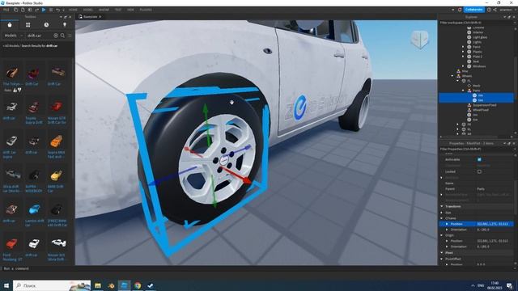Collapse the Origin property group
518x291 pixels.
[x=442, y=235]
